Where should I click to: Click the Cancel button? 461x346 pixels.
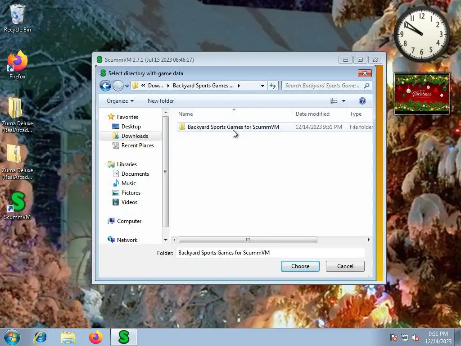pos(345,266)
